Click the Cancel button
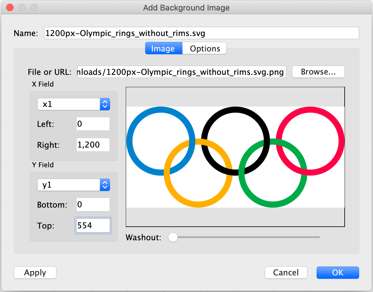This screenshot has width=373, height=292. click(286, 273)
